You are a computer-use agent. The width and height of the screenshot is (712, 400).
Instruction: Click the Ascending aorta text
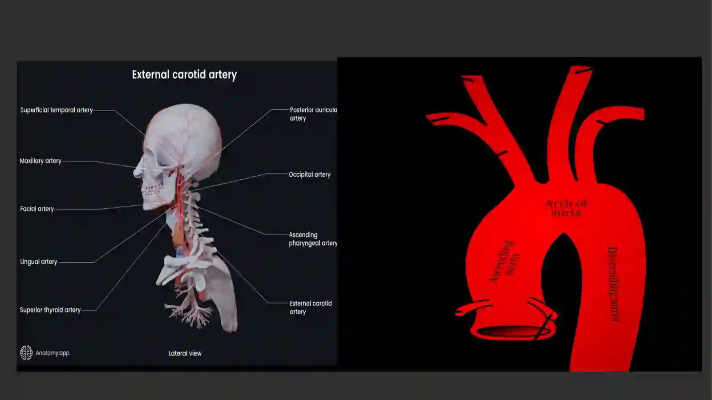pos(505,263)
